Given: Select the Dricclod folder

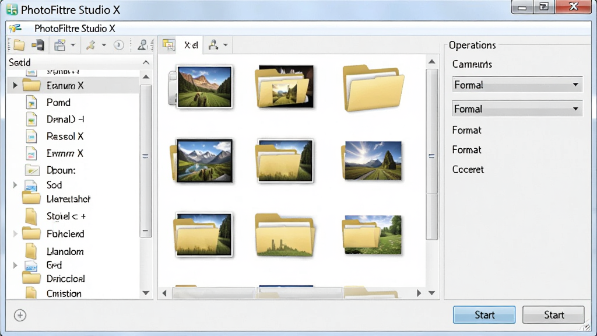Looking at the screenshot, I should (x=65, y=279).
